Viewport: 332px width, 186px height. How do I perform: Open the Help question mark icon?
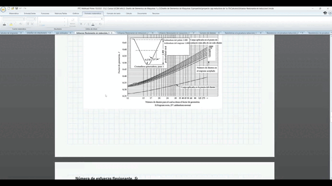pos(330,13)
